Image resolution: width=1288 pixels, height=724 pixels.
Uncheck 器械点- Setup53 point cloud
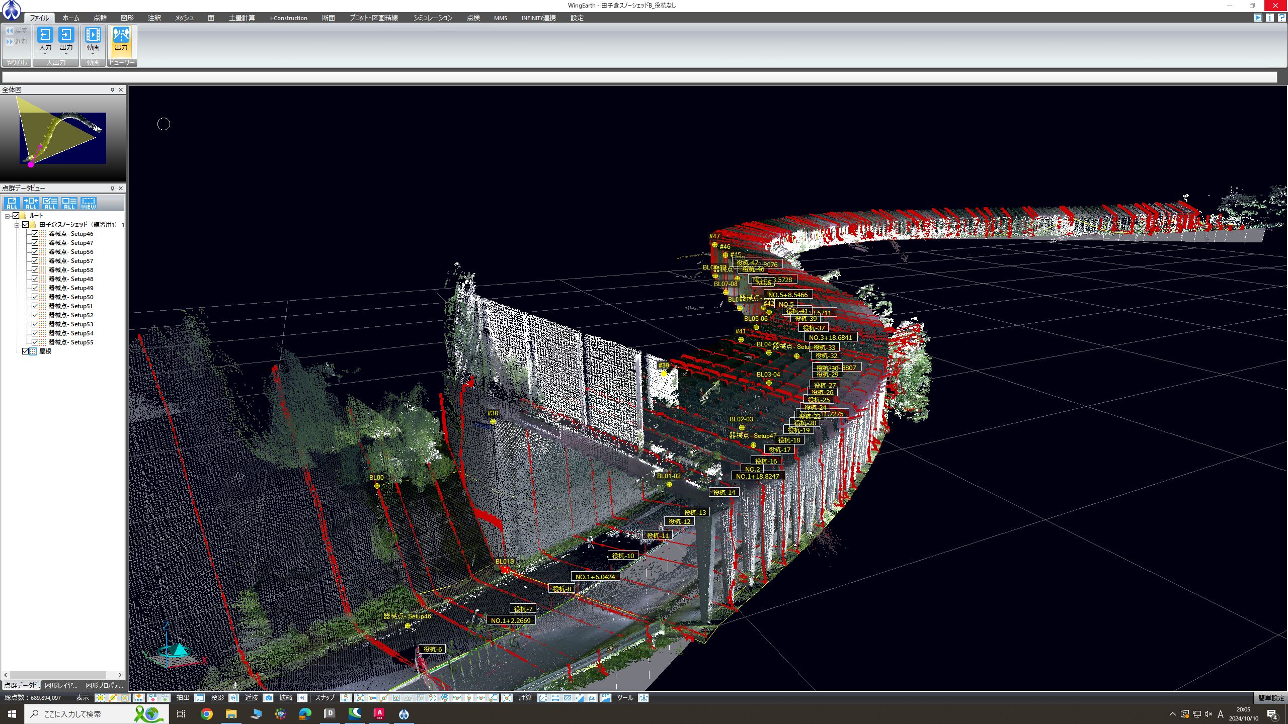(x=35, y=324)
